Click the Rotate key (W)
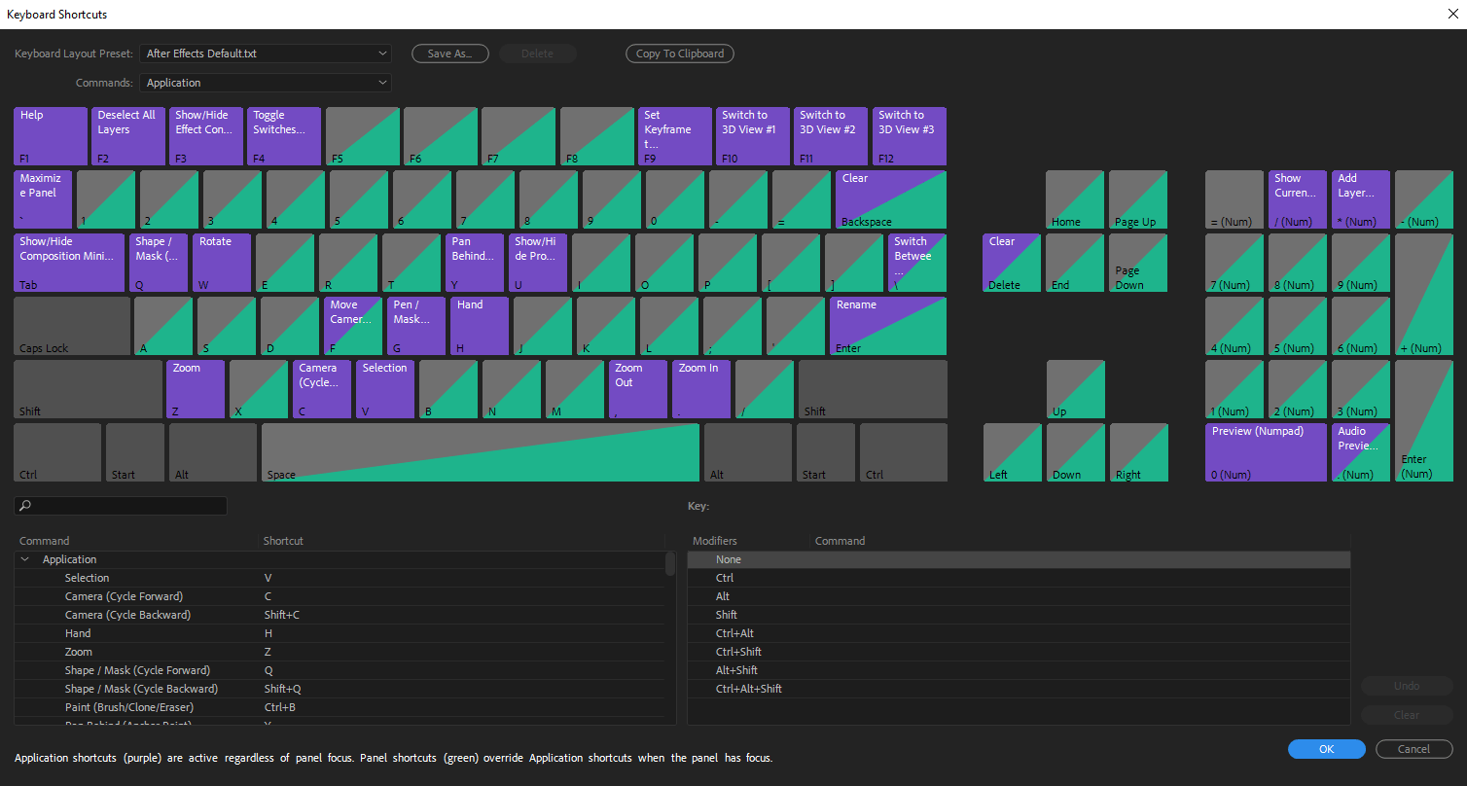This screenshot has width=1467, height=786. (x=221, y=262)
